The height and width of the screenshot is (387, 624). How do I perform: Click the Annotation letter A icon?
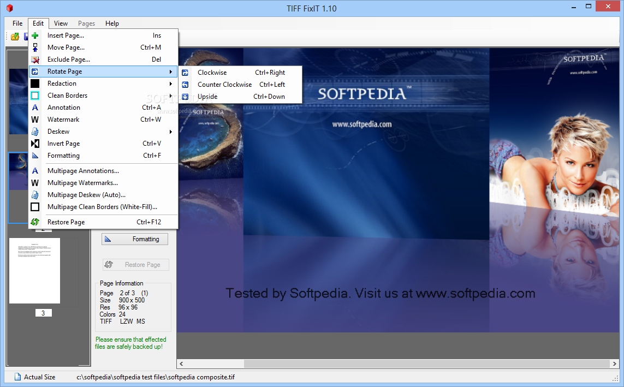pos(35,108)
